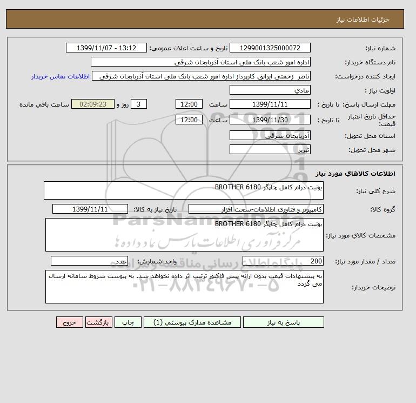Click the حداقل تاریخ اعتبار قیمت label

(372, 120)
